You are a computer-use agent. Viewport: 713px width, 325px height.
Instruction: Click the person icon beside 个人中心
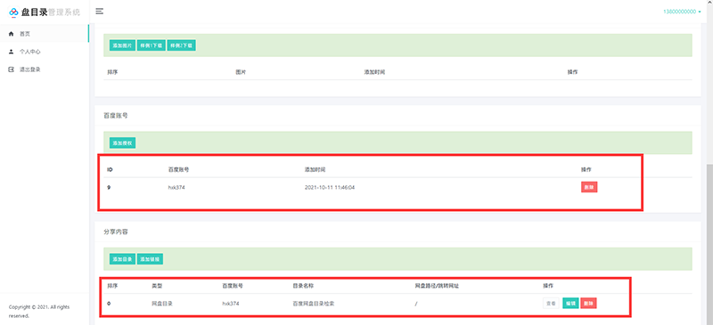coord(12,52)
